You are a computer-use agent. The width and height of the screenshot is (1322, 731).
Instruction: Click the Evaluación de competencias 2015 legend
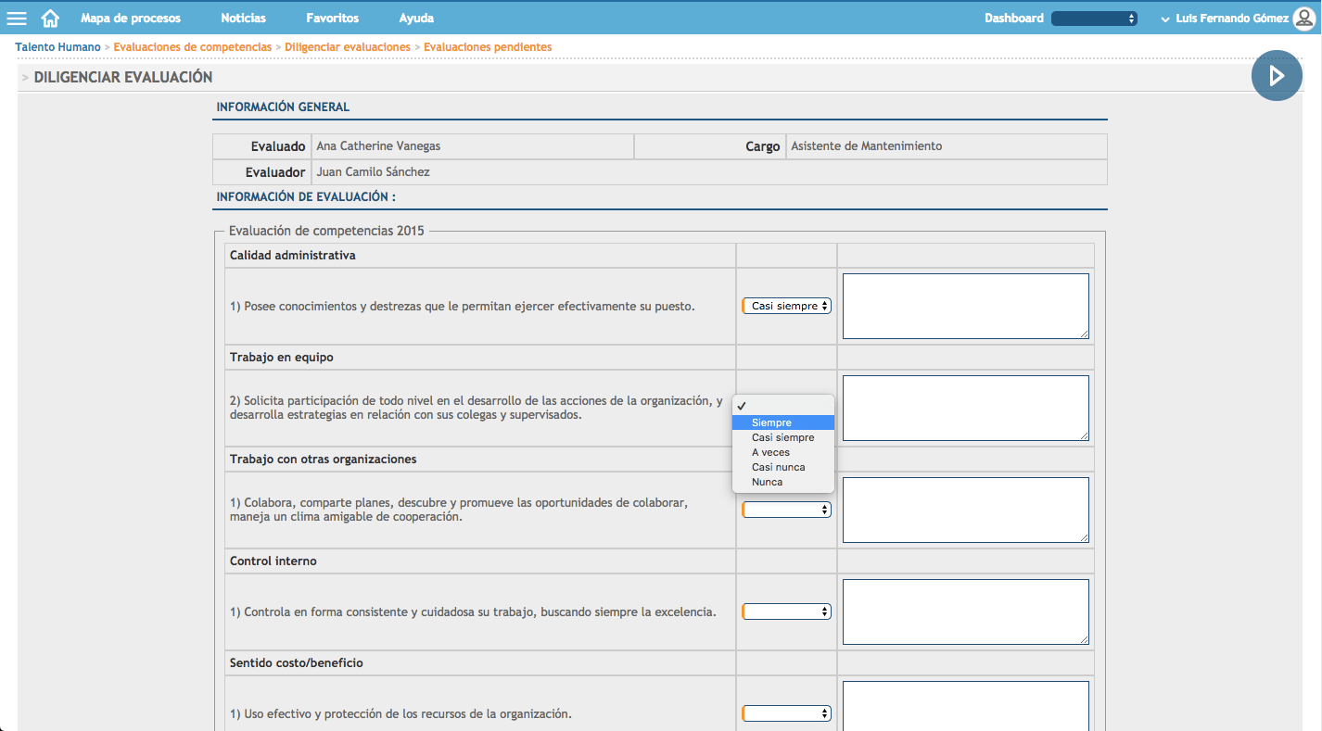(x=326, y=231)
